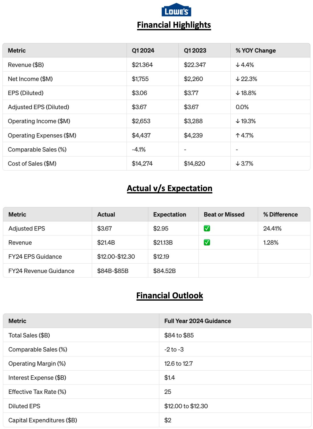Click the down arrow beside 18.8% EPS change
Image resolution: width=313 pixels, height=429 pixels.
click(237, 93)
